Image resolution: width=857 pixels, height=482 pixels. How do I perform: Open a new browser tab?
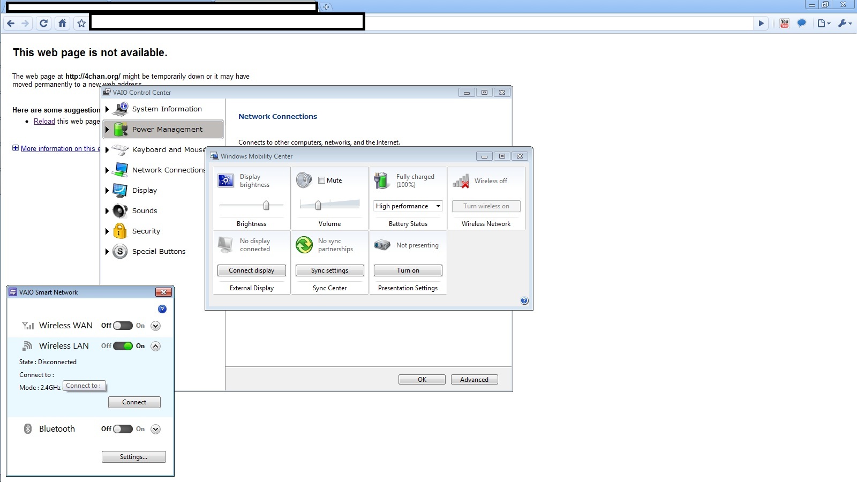click(x=326, y=7)
